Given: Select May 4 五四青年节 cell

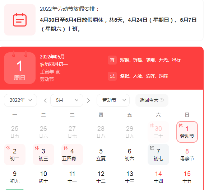Looking at the screenshot, I should 72,155.
